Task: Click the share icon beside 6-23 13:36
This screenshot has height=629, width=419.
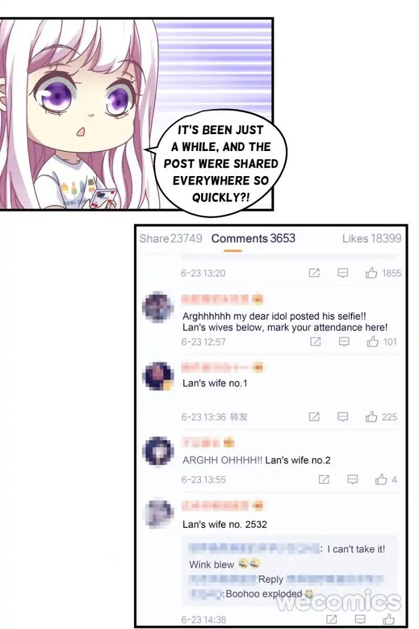Action: pos(314,417)
